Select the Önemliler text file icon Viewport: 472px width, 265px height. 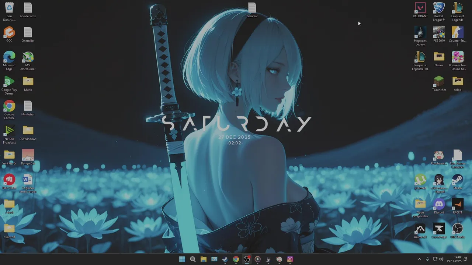pos(28,35)
